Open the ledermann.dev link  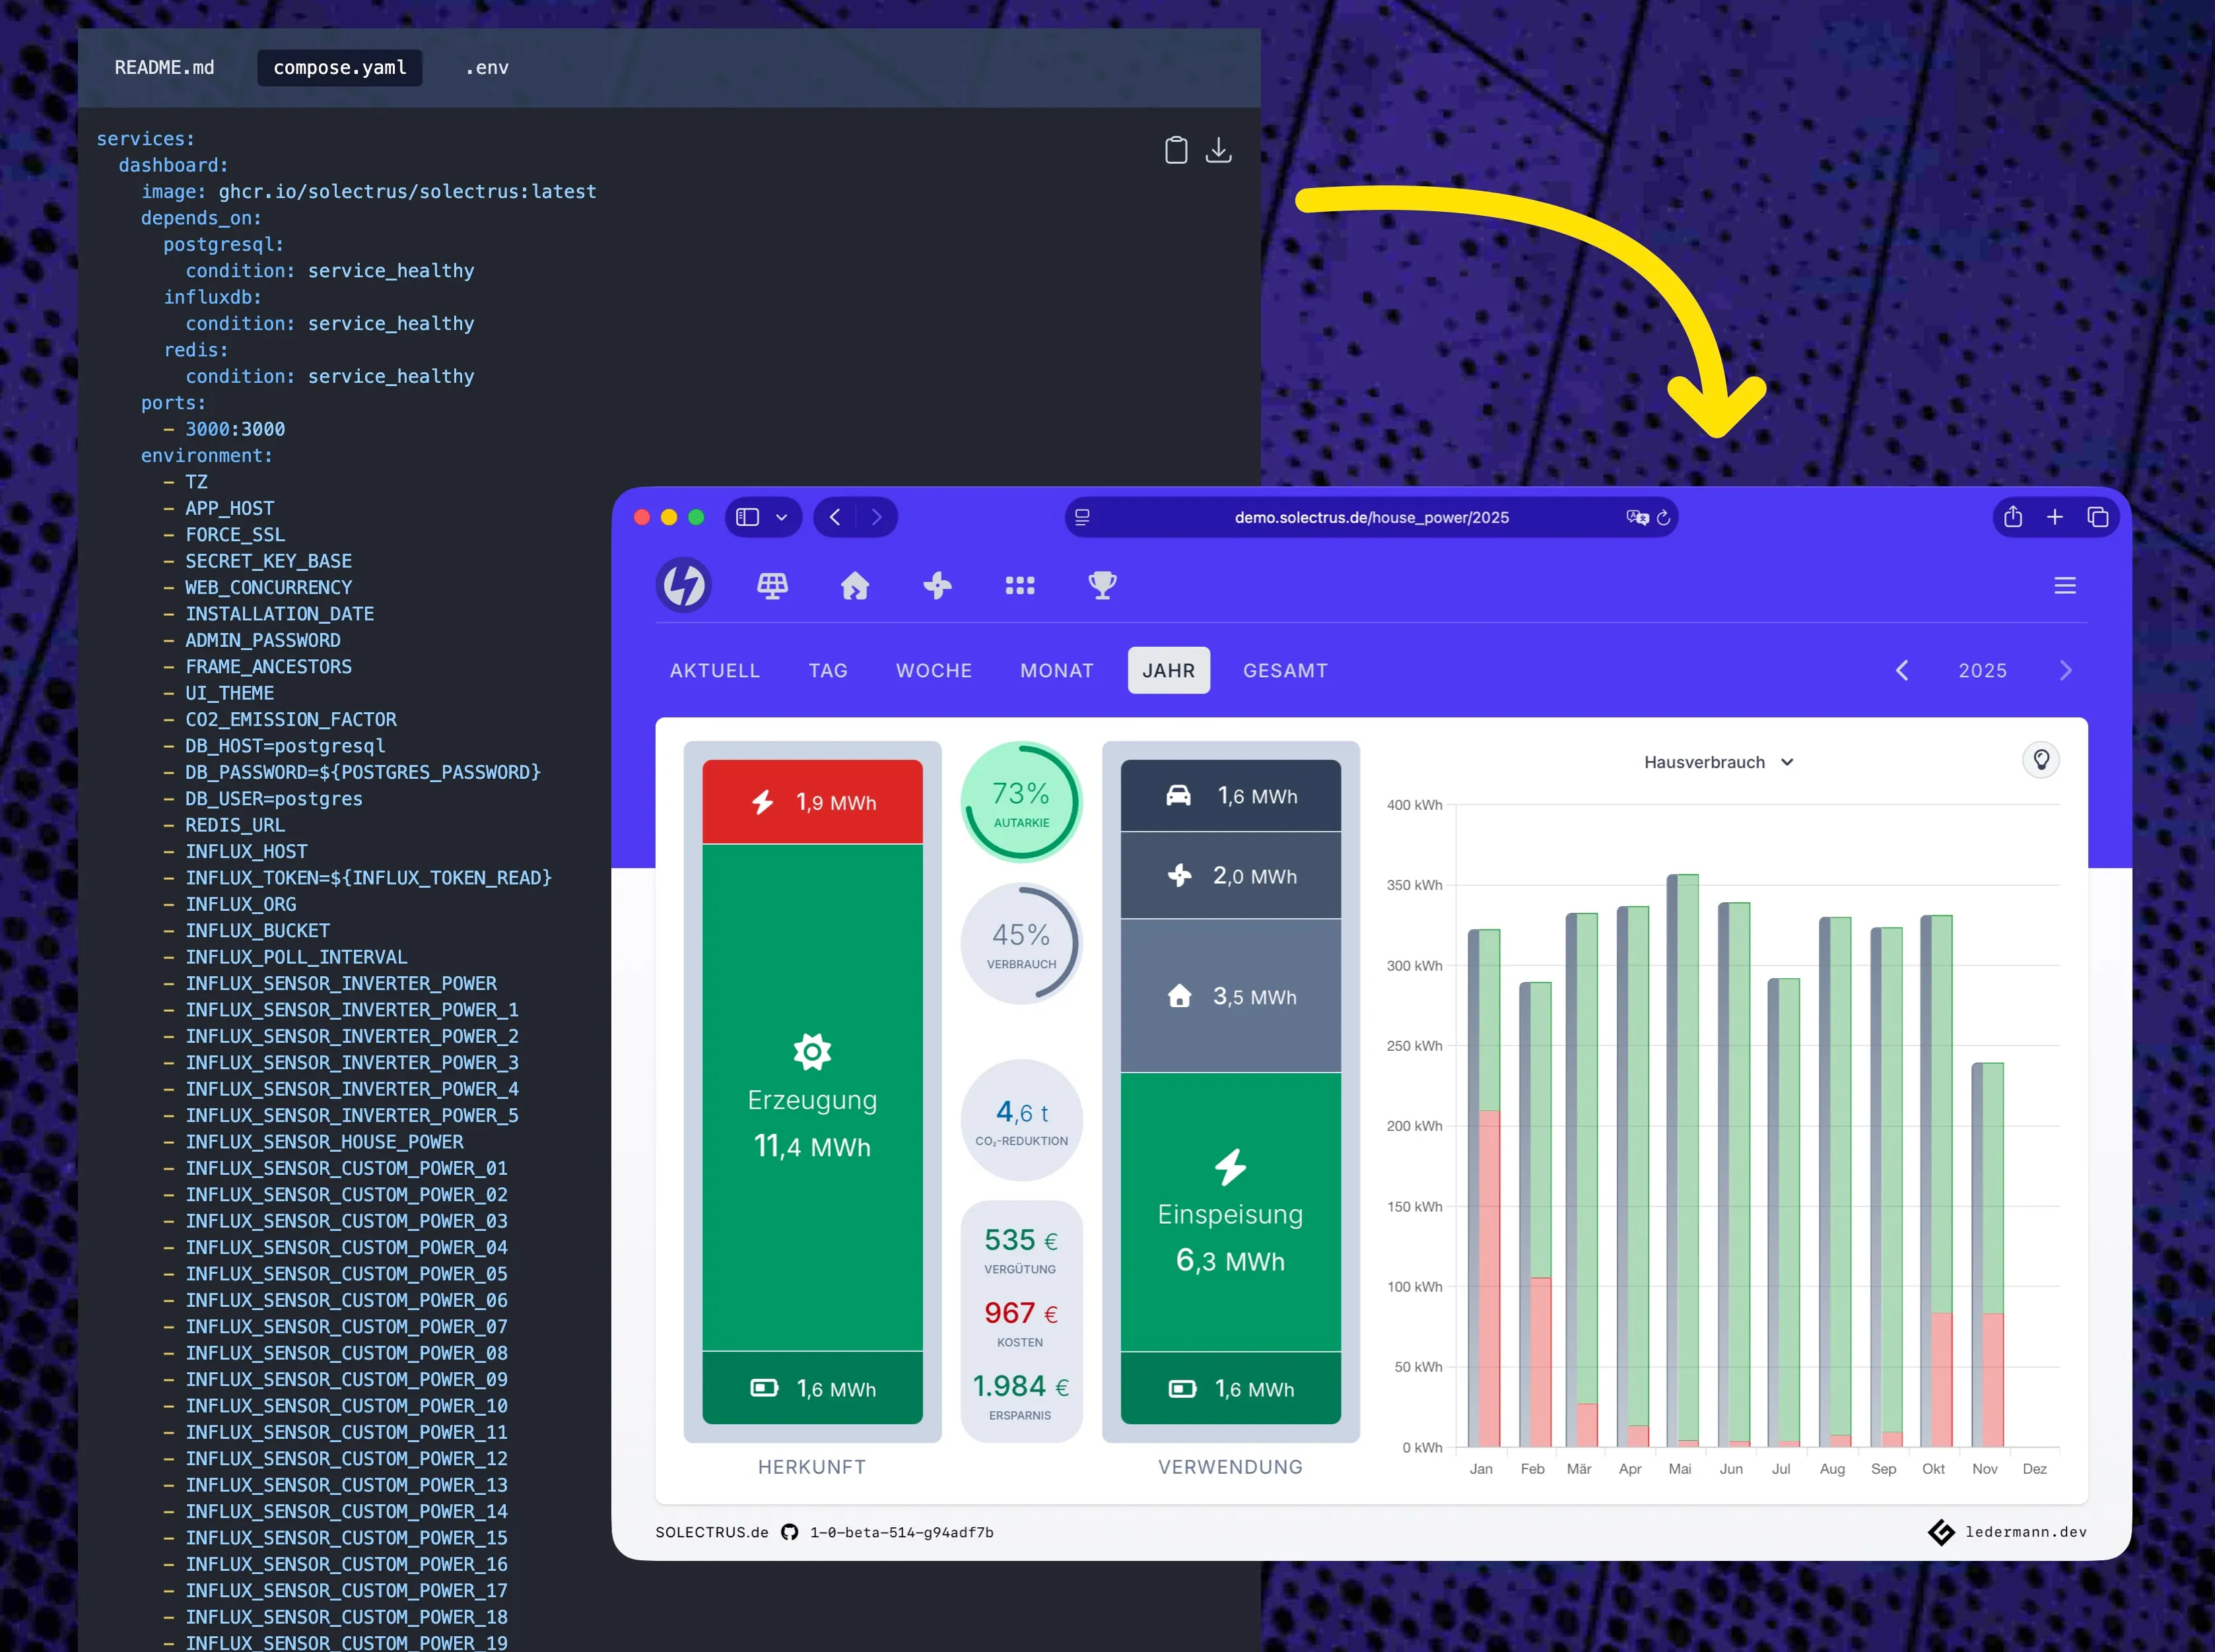pos(2025,1532)
